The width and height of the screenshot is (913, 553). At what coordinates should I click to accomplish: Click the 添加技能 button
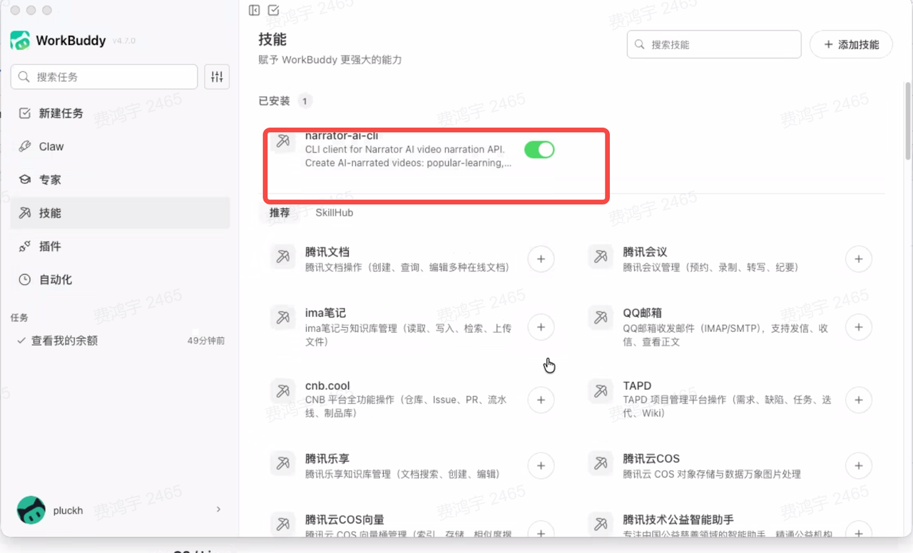point(851,44)
